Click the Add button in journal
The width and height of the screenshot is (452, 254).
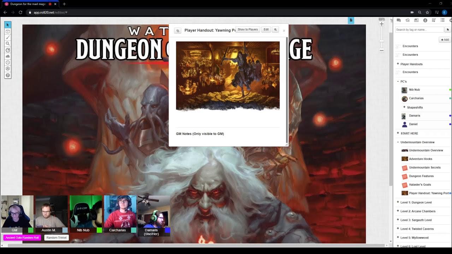click(445, 40)
